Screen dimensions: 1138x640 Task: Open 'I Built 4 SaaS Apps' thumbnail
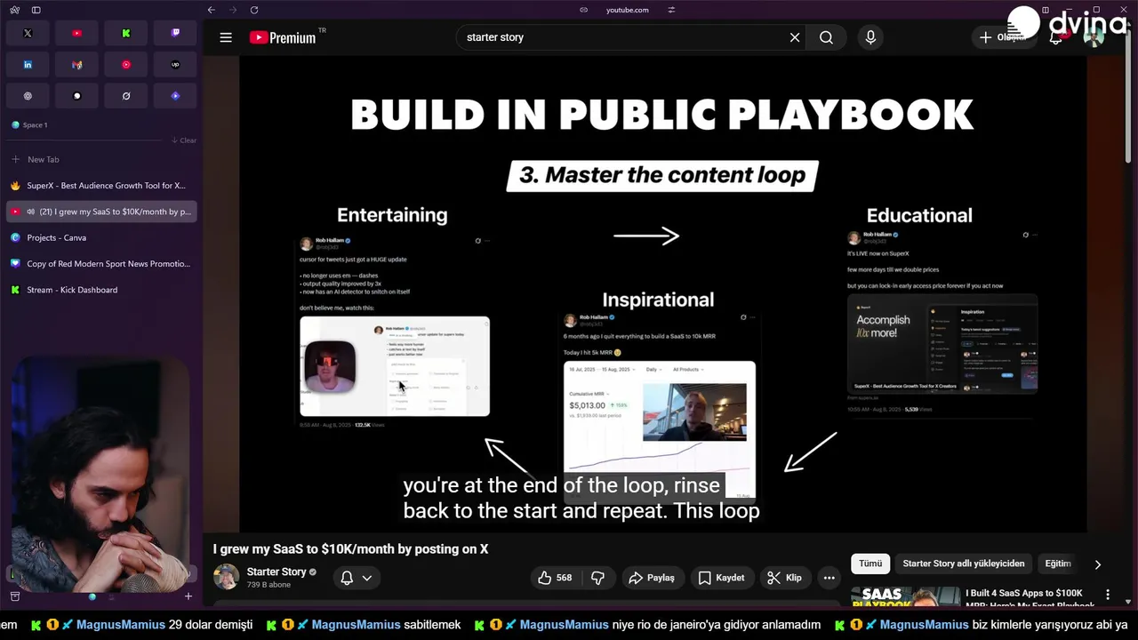[905, 597]
